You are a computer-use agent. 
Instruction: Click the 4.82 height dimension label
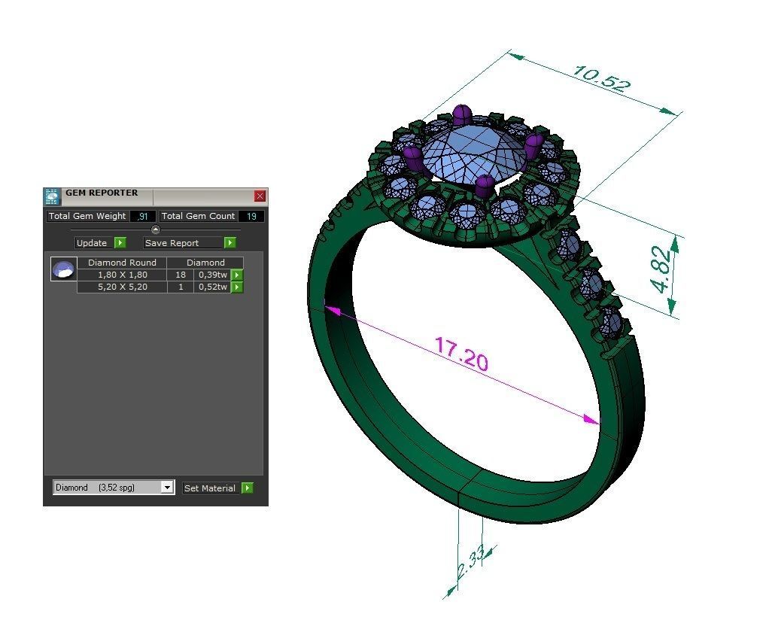[x=660, y=269]
